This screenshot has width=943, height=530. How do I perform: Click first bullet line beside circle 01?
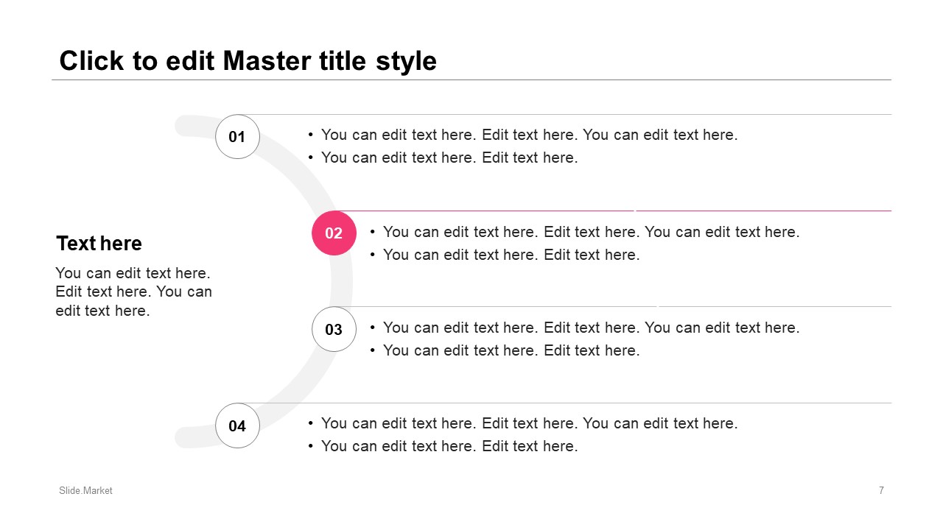pos(523,135)
